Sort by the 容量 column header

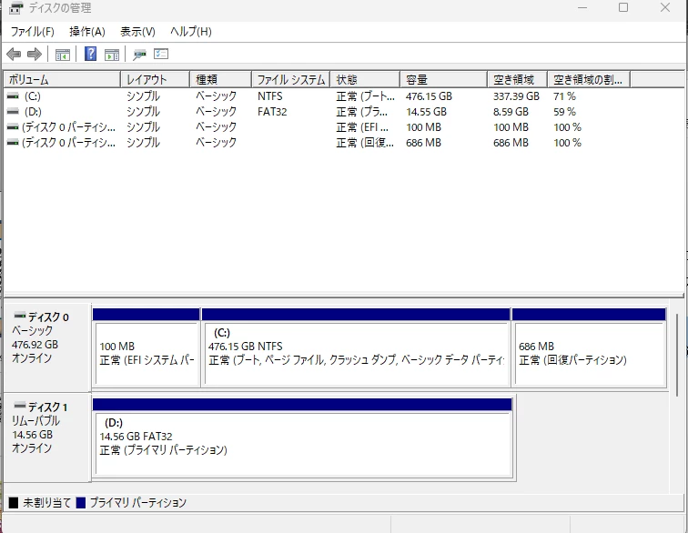(x=443, y=79)
